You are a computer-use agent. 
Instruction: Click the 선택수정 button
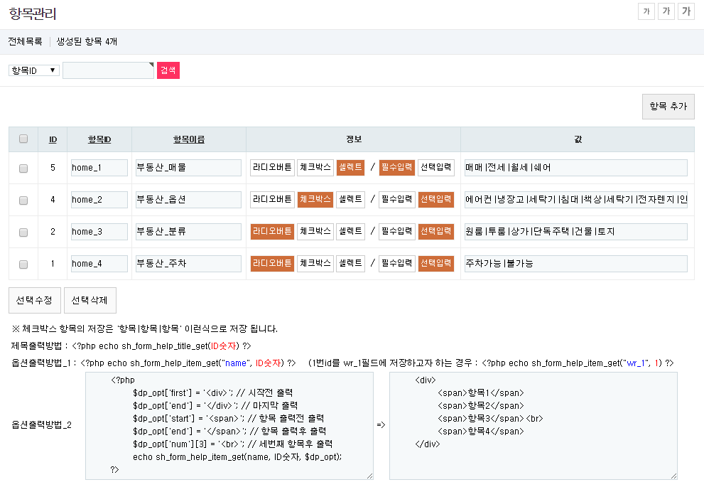(x=34, y=300)
